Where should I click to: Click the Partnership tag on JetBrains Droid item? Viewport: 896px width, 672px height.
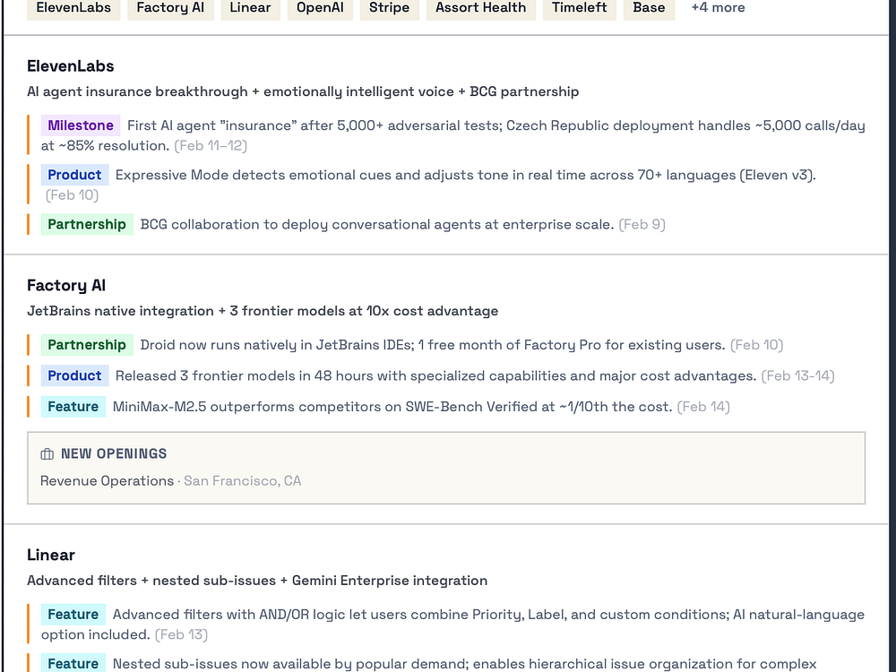[x=87, y=345]
